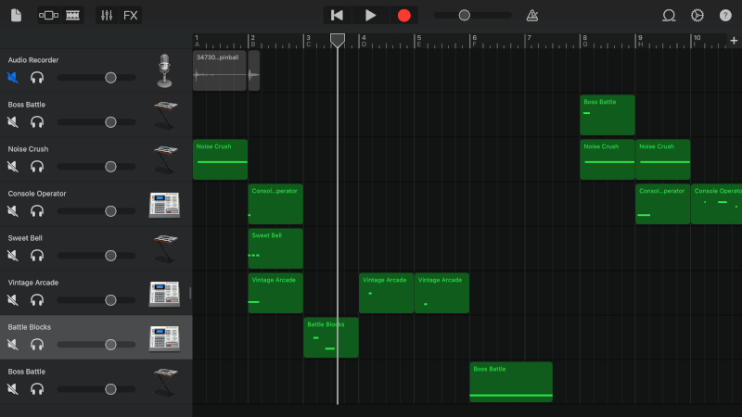
Task: Open song settings gear
Action: pyautogui.click(x=697, y=15)
